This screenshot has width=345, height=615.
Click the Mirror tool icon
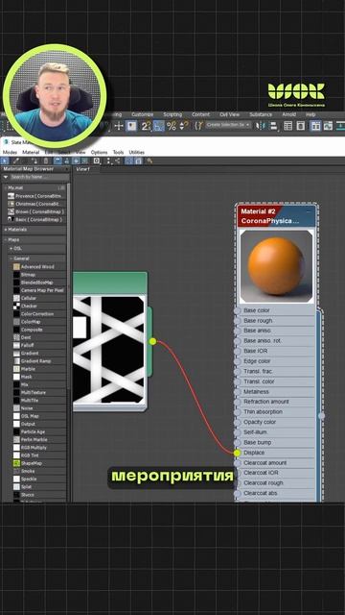click(260, 126)
